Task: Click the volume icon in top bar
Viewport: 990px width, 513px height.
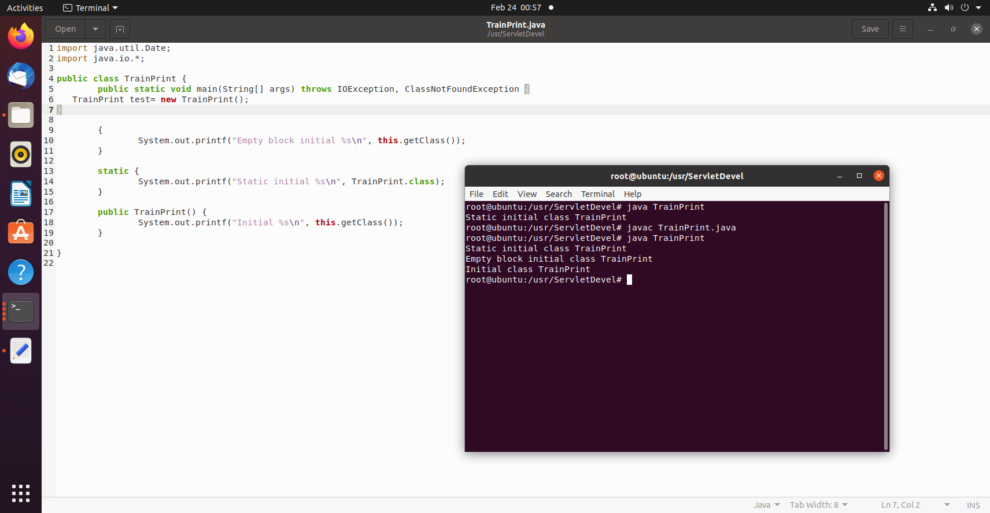Action: click(x=948, y=8)
